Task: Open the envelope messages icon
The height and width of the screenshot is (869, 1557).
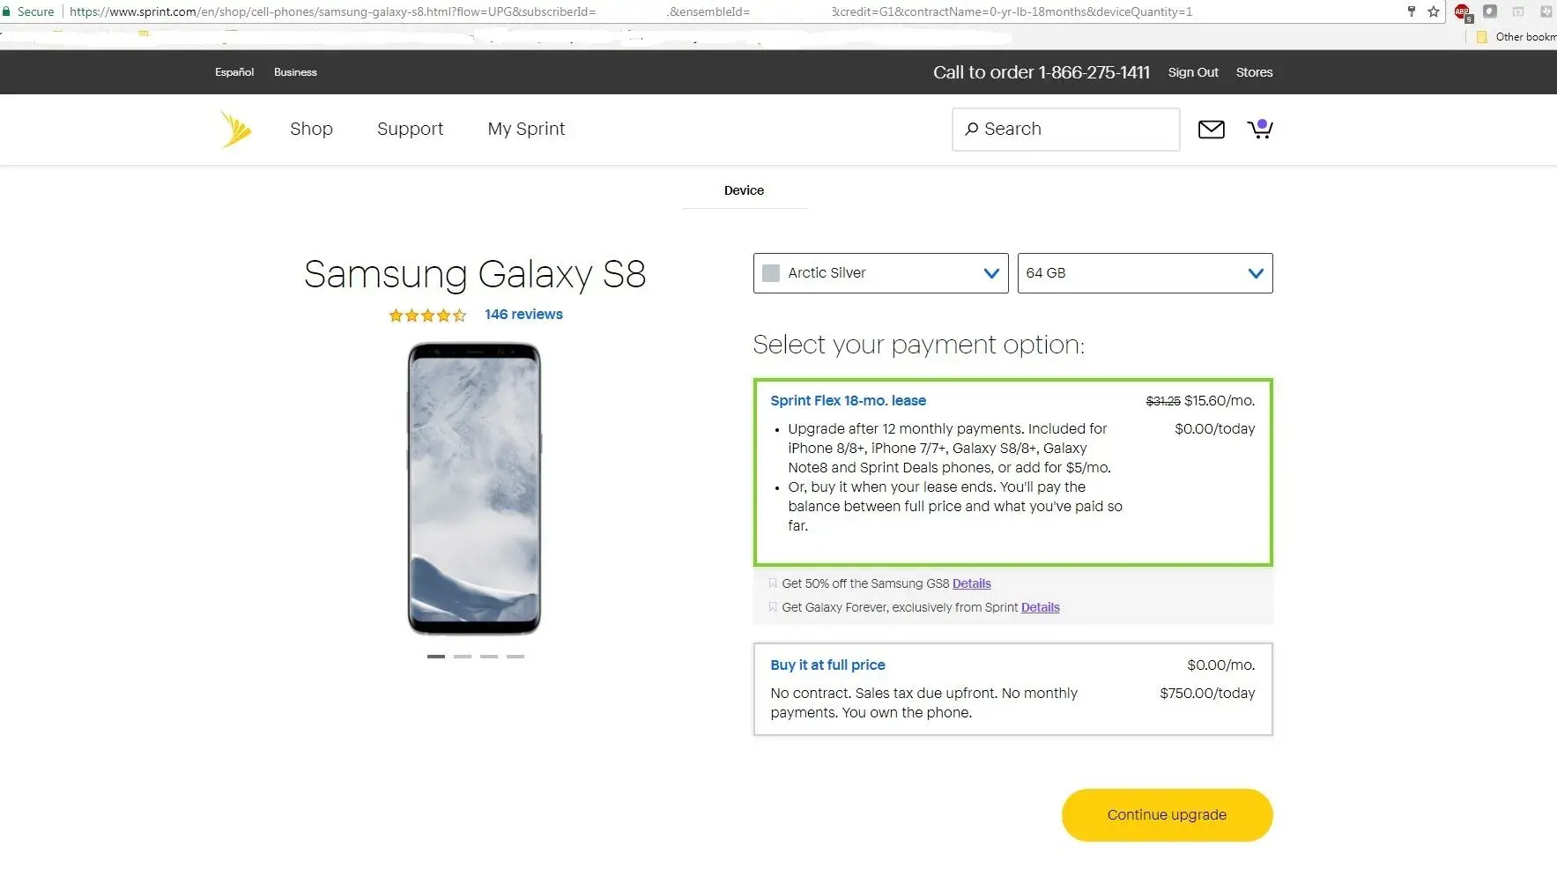Action: point(1212,130)
